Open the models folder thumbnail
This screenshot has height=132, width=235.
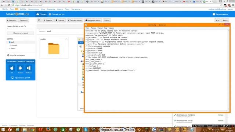pyautogui.click(x=54, y=48)
